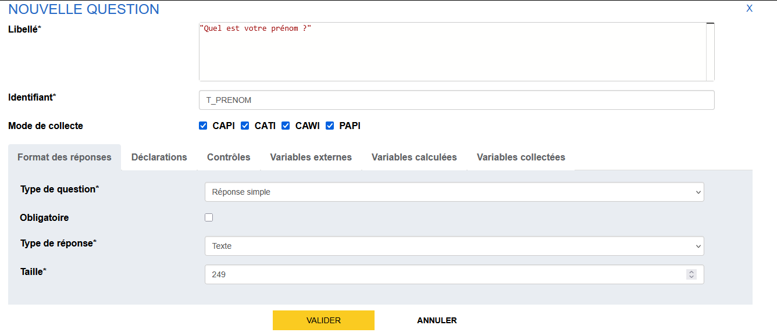Toggle the CAWI checkbox
Screen dimensions: 777x336
(x=286, y=126)
